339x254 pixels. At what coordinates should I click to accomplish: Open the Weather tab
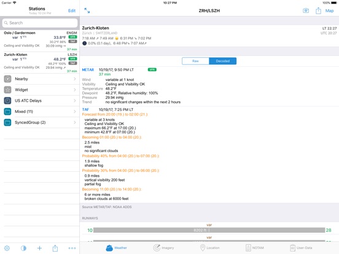[116, 248]
